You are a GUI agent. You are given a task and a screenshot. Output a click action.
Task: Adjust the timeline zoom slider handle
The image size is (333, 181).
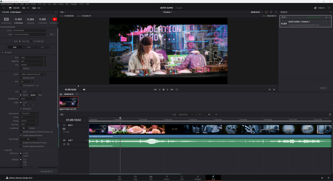209,114
